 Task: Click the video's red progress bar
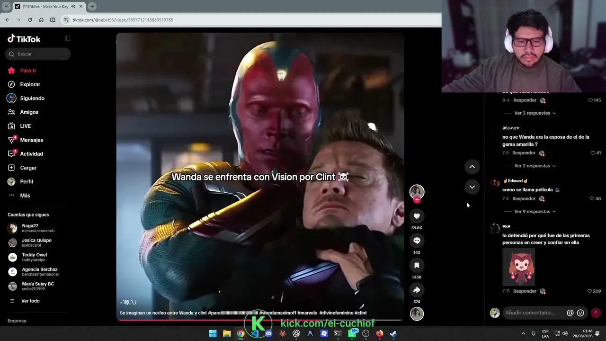pyautogui.click(x=260, y=320)
